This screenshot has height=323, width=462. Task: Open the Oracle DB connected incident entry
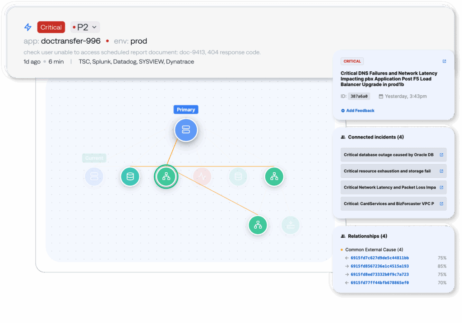coord(387,155)
